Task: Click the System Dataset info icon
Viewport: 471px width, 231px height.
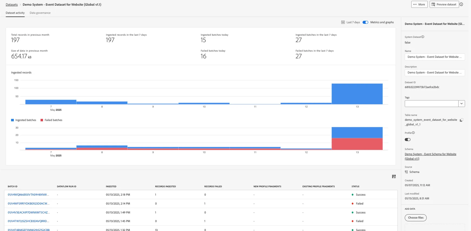Action: (x=423, y=37)
